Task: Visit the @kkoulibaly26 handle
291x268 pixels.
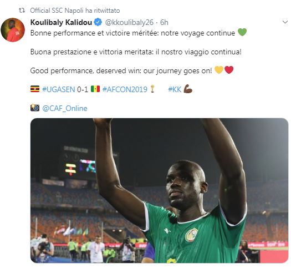Action: (129, 23)
